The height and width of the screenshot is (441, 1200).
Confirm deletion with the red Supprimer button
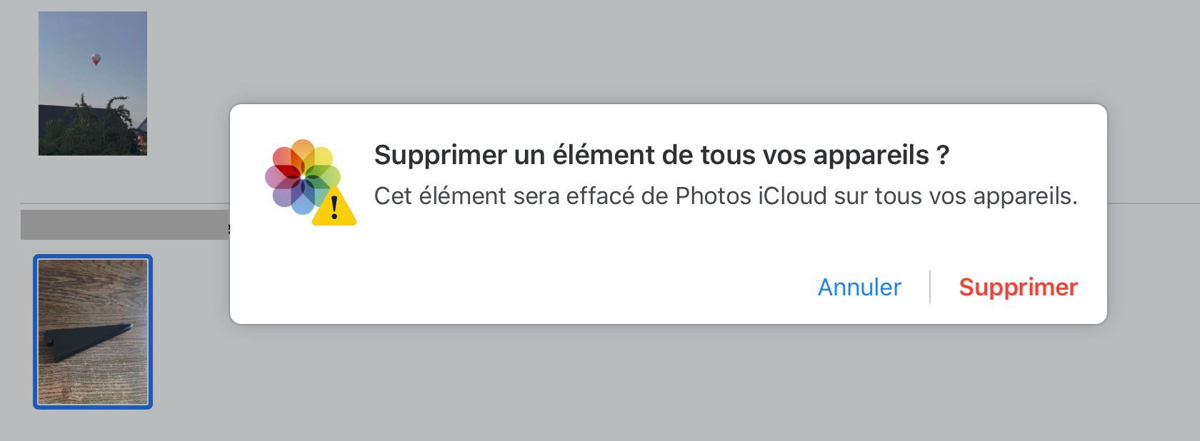pos(1018,287)
